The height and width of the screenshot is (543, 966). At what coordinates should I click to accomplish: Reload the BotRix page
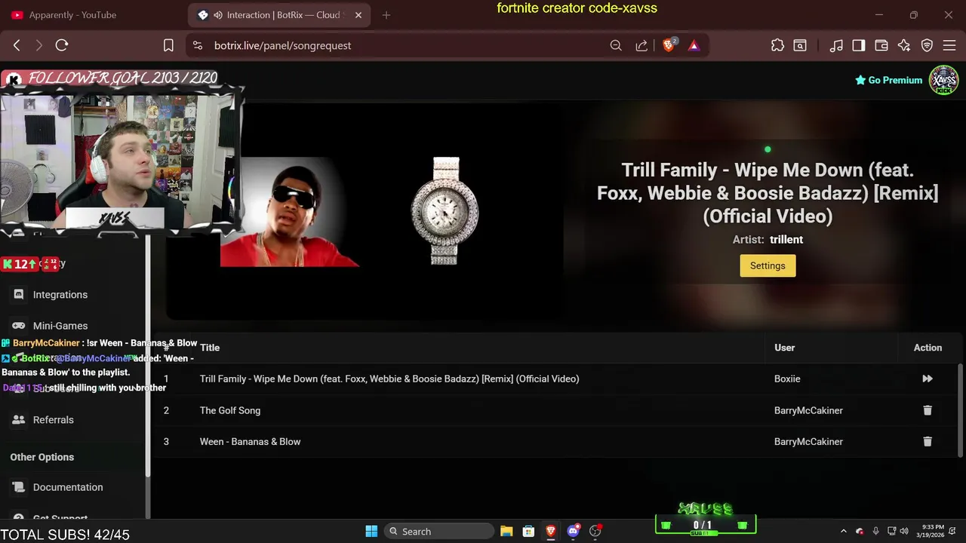tap(62, 45)
